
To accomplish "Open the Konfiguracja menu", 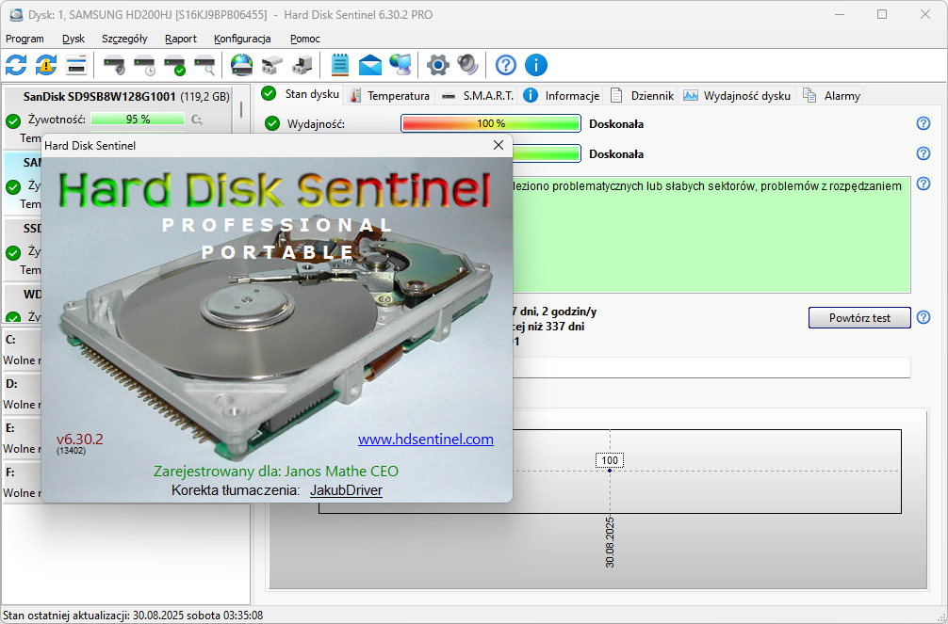I will [242, 39].
